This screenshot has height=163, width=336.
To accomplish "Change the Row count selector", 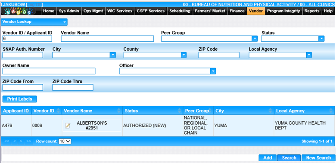I will [65, 141].
